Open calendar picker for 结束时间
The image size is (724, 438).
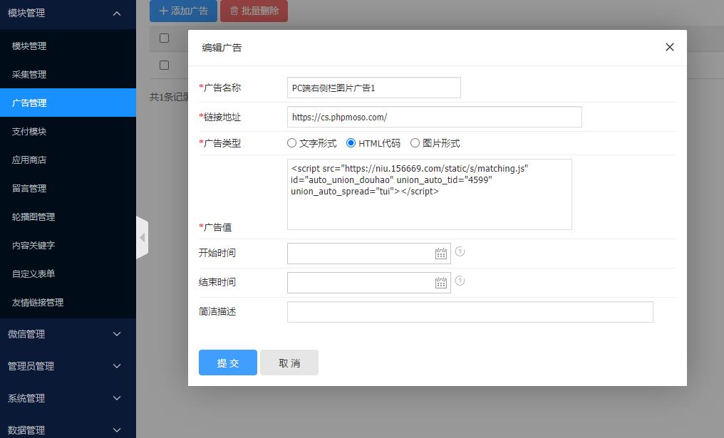[440, 283]
